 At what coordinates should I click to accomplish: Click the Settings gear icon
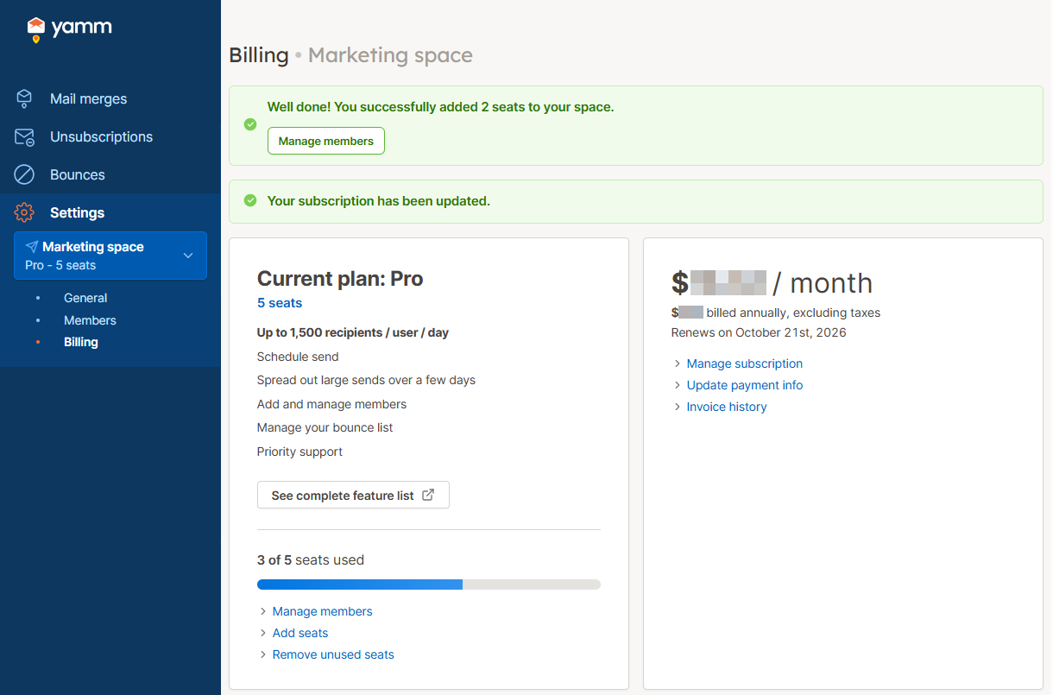pos(24,212)
